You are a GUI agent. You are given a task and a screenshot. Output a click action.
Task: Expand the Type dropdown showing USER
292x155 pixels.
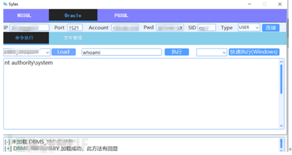click(249, 28)
